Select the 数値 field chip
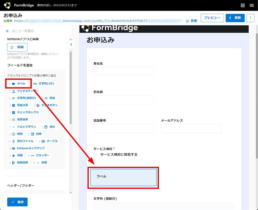This screenshot has height=210, width=258. point(48,98)
